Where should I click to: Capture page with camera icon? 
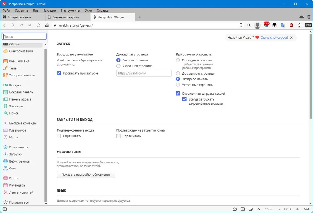coord(235,209)
